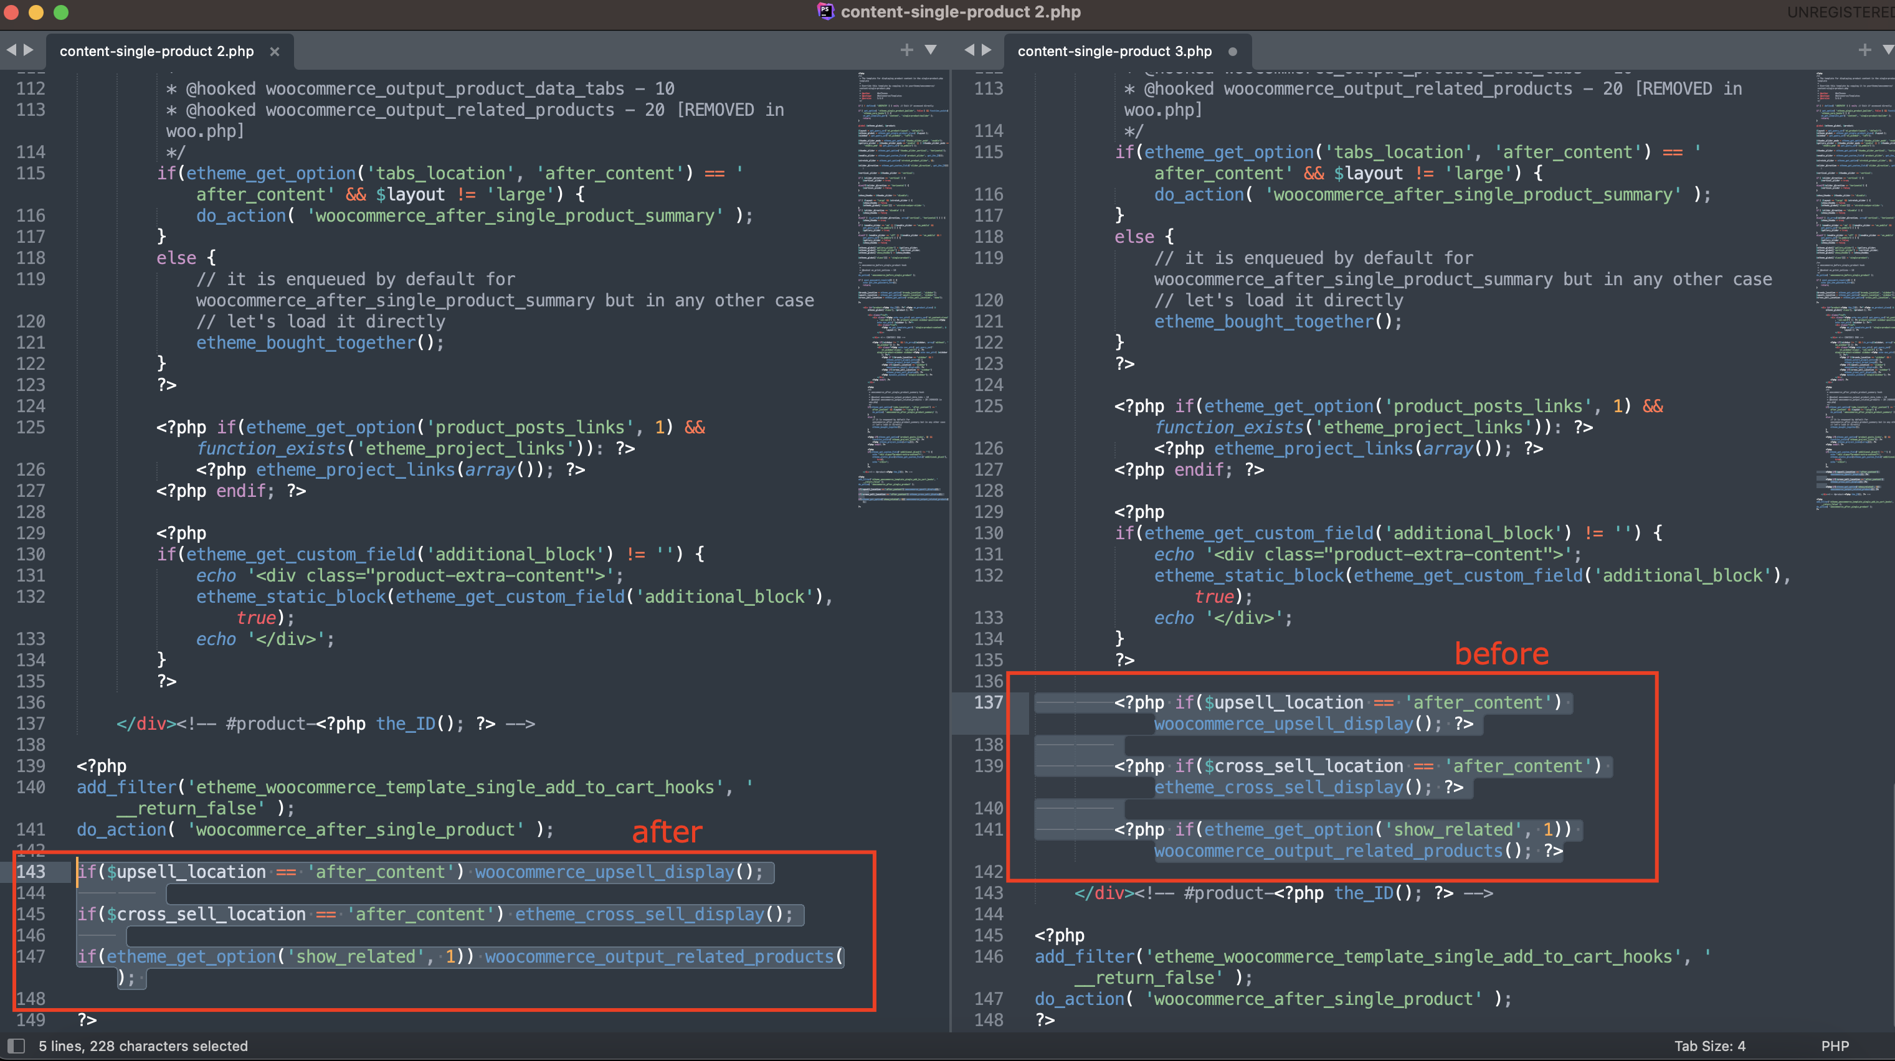This screenshot has height=1061, width=1895.
Task: Open tab list dropdown in right pane
Action: click(x=1888, y=50)
